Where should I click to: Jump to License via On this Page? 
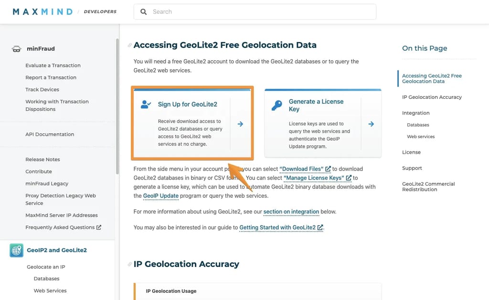pos(411,152)
